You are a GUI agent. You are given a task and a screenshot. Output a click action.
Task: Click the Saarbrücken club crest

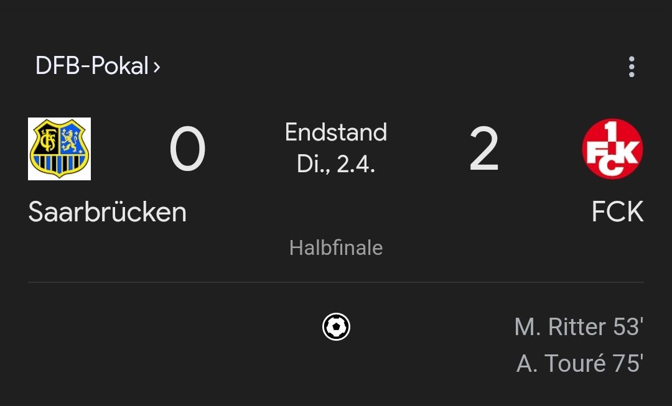pos(59,149)
